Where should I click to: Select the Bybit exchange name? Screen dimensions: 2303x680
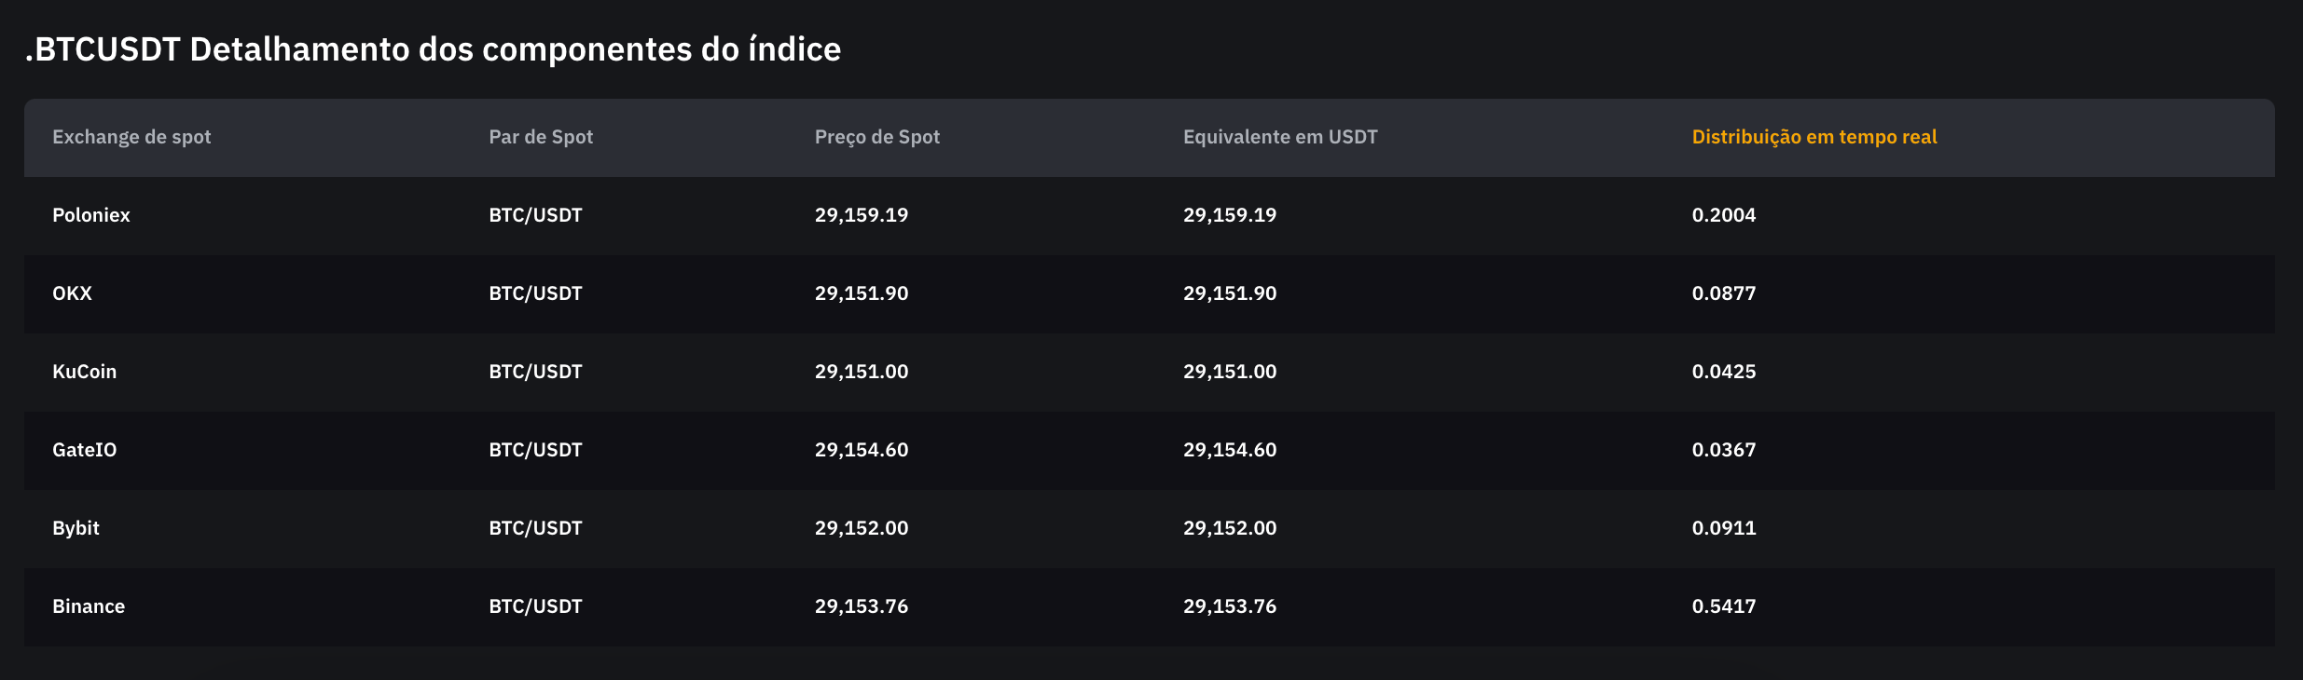[x=76, y=528]
